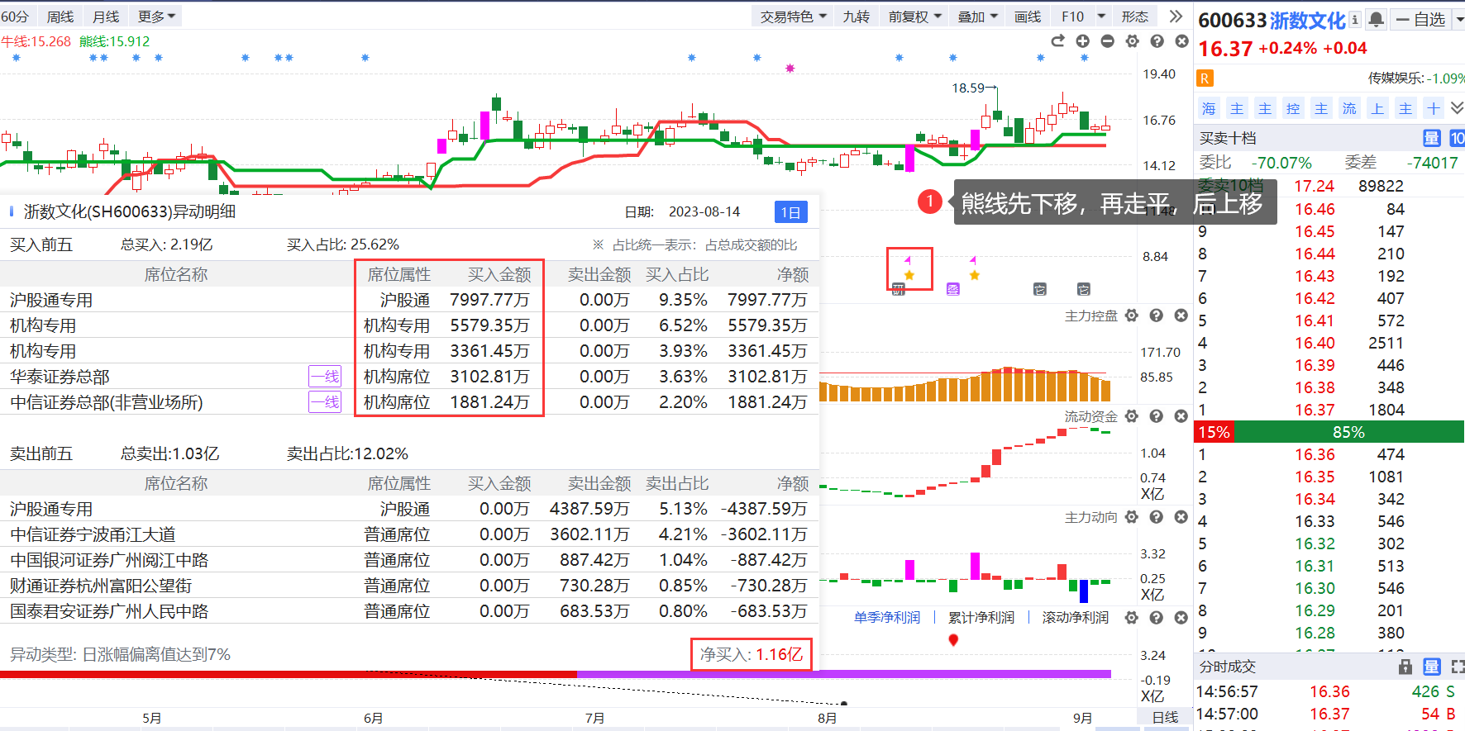Open help icon of 主力控盘 panel
The image size is (1465, 731).
(1157, 315)
